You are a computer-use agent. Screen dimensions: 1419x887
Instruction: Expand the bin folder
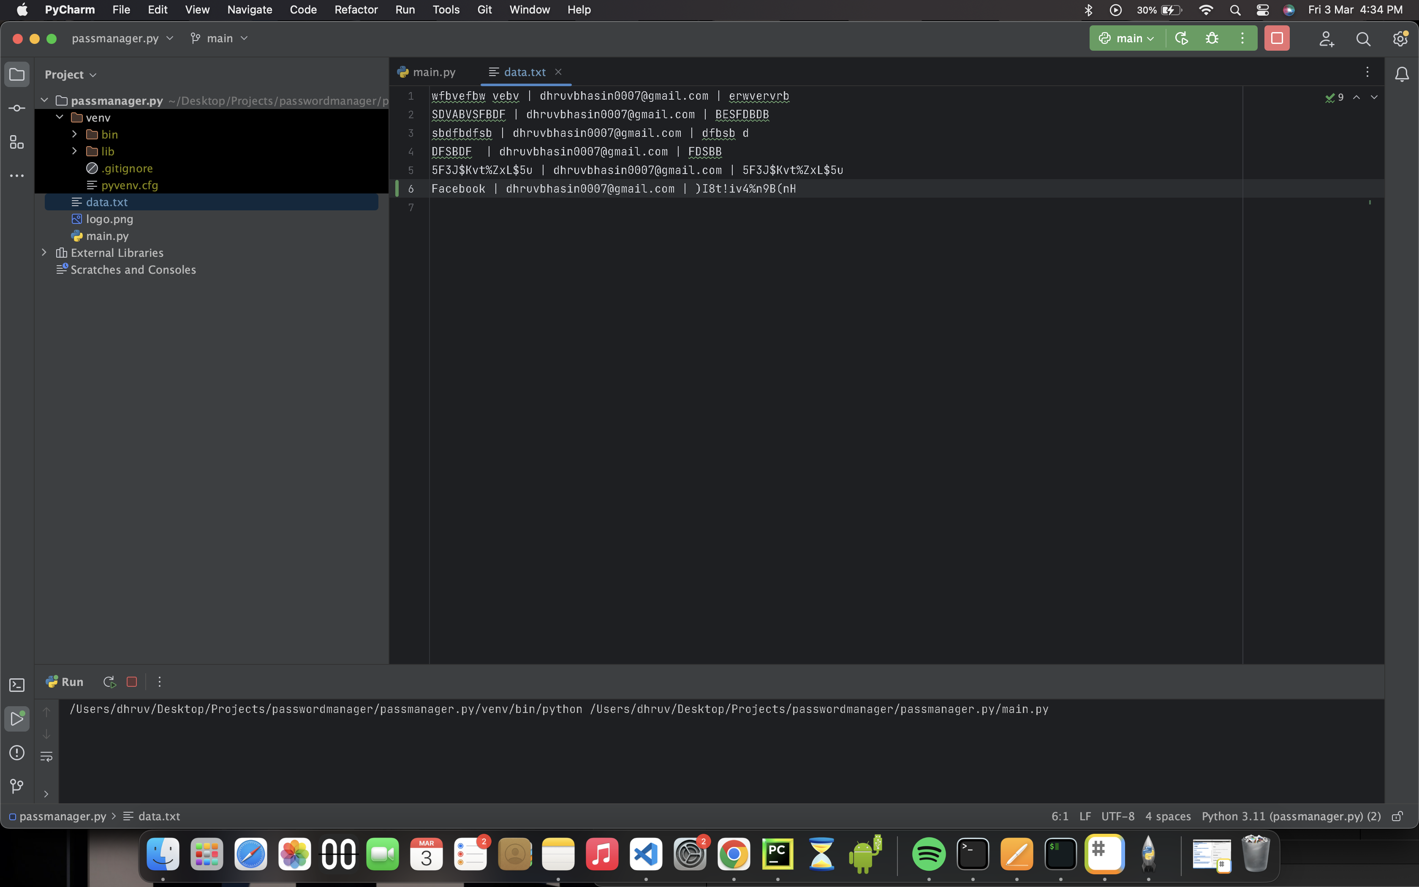tap(74, 134)
